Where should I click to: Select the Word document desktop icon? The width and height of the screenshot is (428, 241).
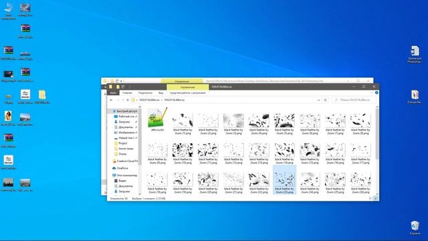[415, 54]
